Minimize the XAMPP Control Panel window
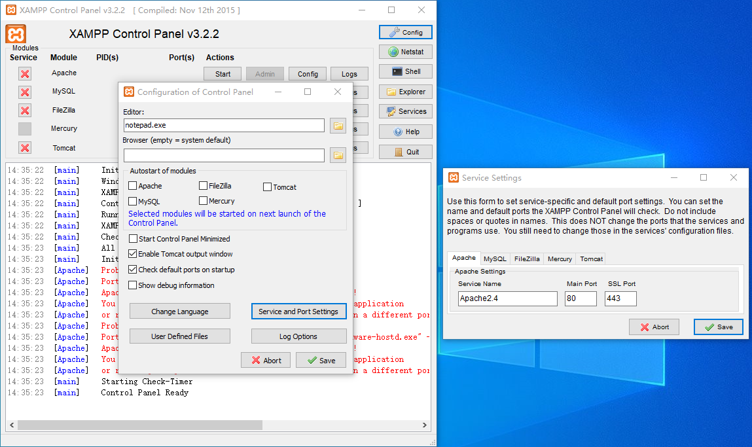752x447 pixels. click(x=362, y=10)
